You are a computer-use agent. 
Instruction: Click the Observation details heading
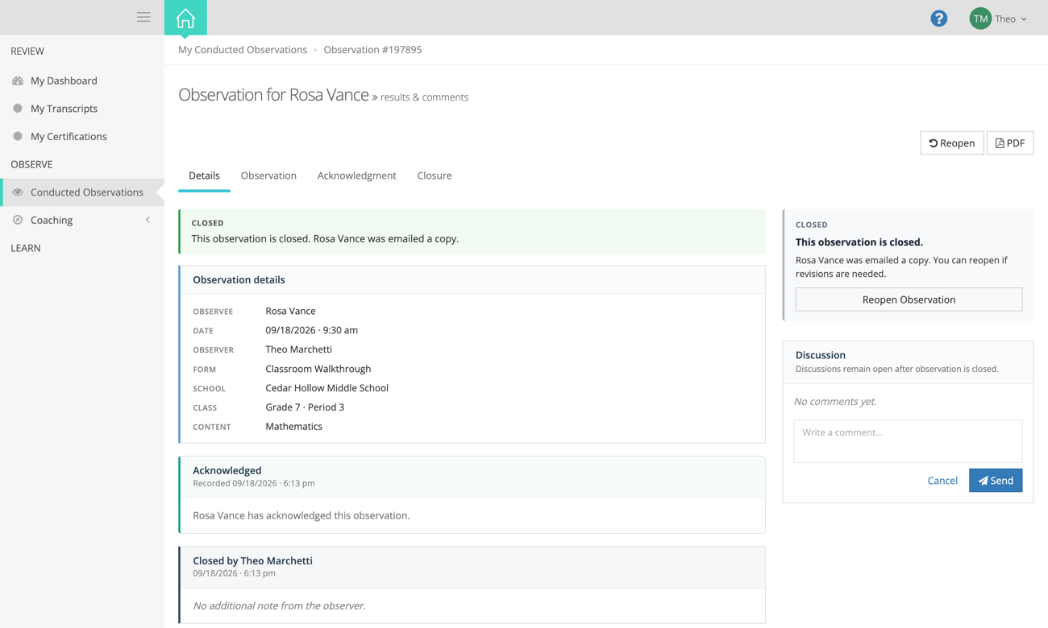click(239, 280)
